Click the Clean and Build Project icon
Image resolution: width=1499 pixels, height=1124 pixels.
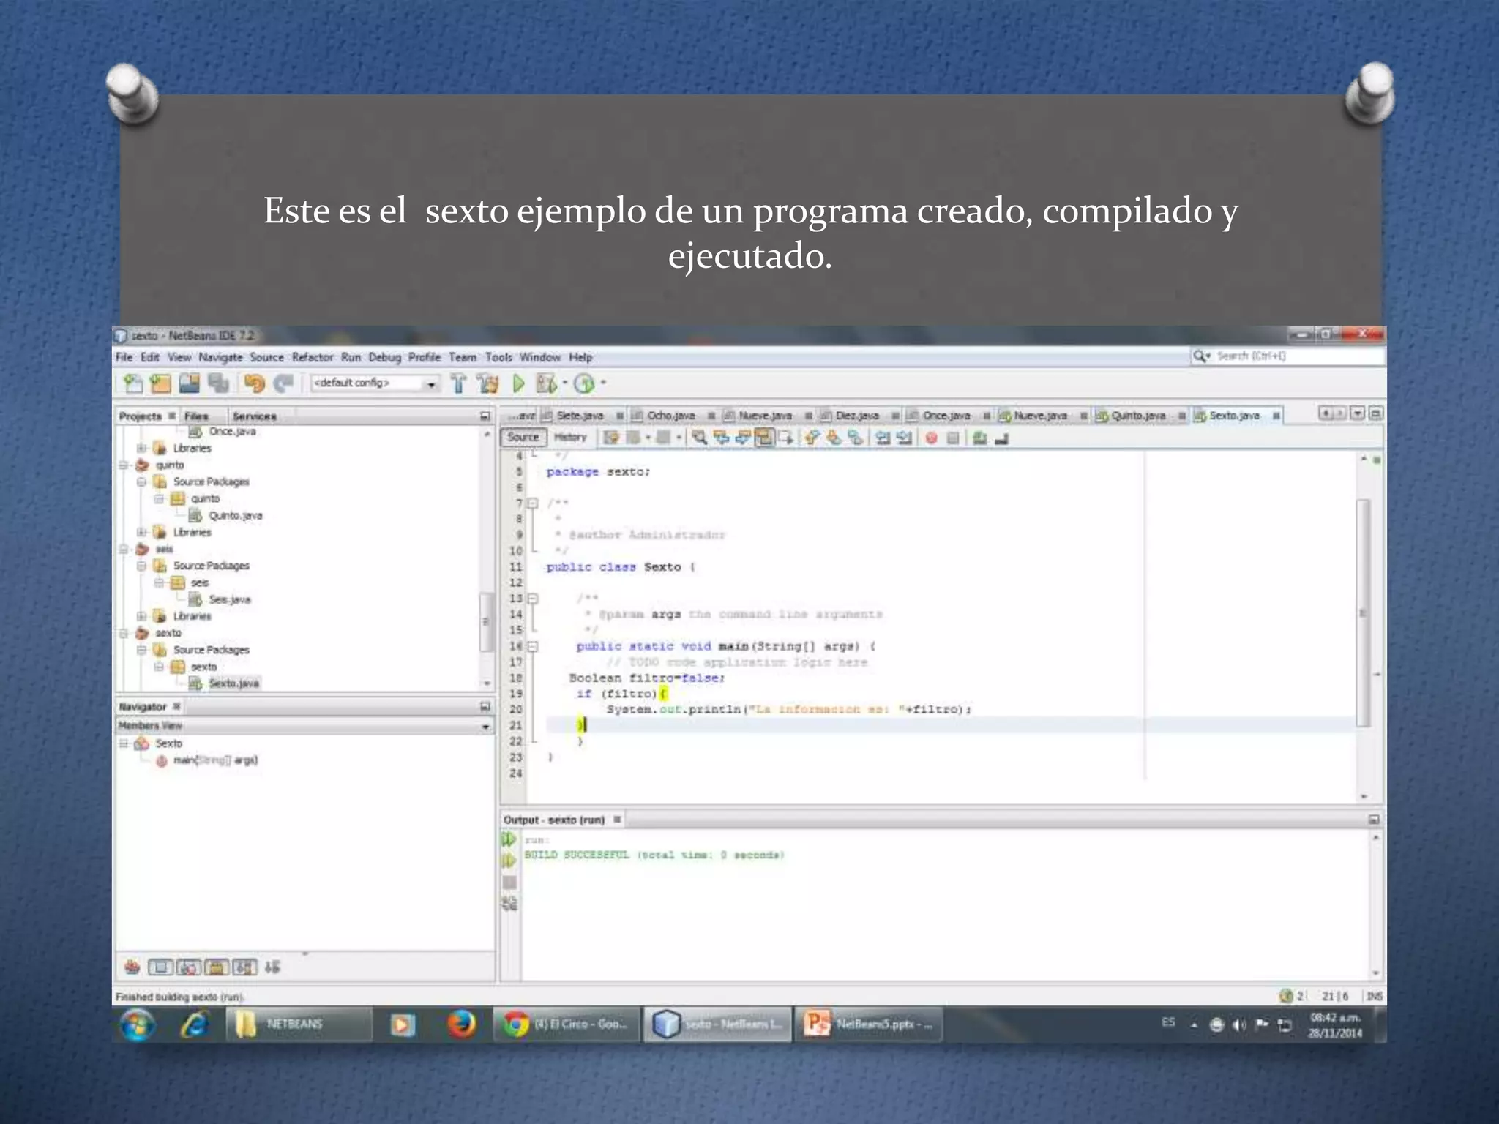[x=487, y=383]
